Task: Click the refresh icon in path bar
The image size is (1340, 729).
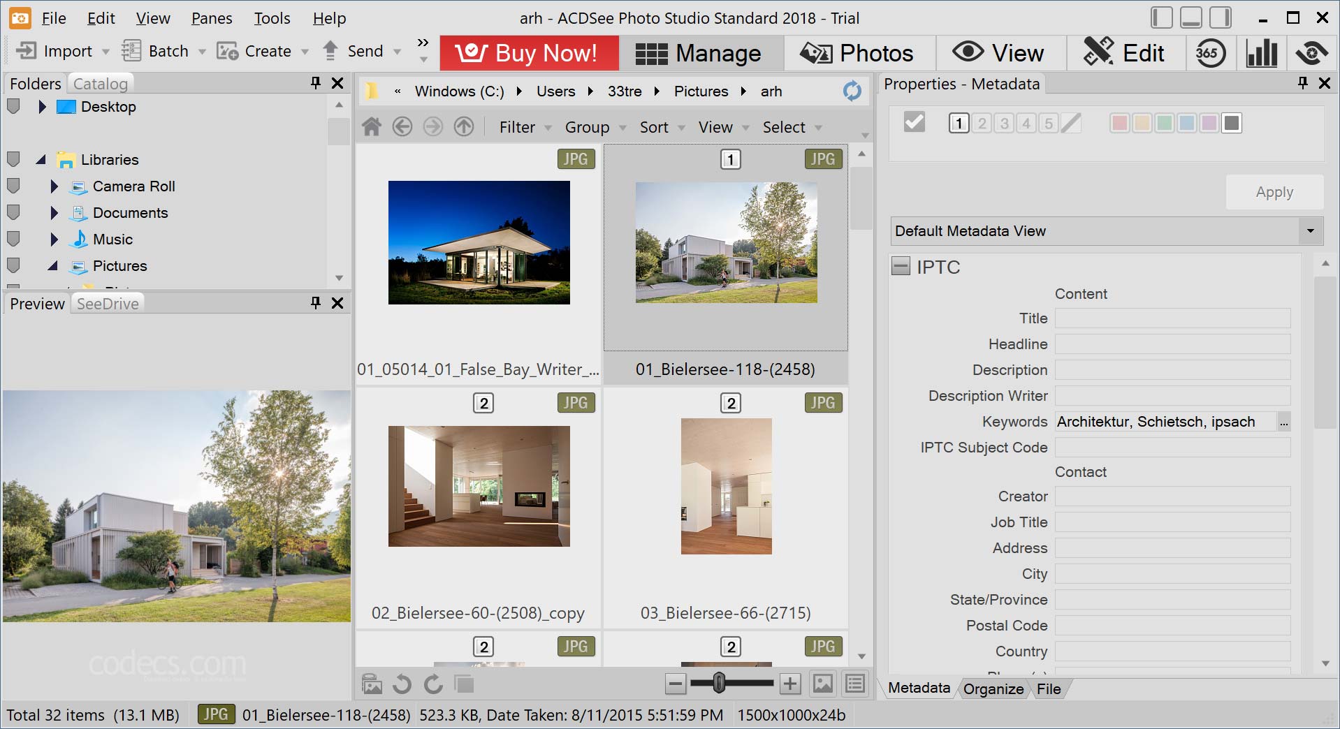Action: click(852, 91)
